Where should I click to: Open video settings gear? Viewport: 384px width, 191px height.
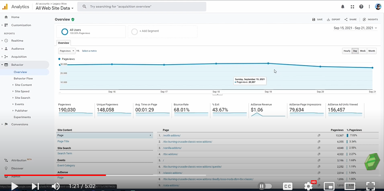pyautogui.click(x=308, y=186)
